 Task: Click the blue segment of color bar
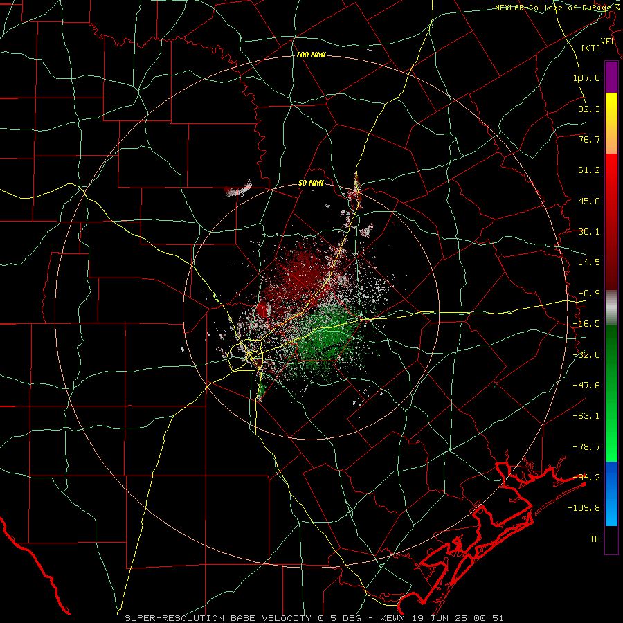611,494
